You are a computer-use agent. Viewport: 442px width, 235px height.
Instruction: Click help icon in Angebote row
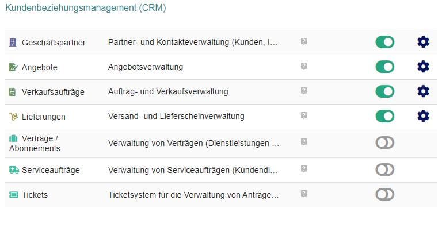pos(304,66)
